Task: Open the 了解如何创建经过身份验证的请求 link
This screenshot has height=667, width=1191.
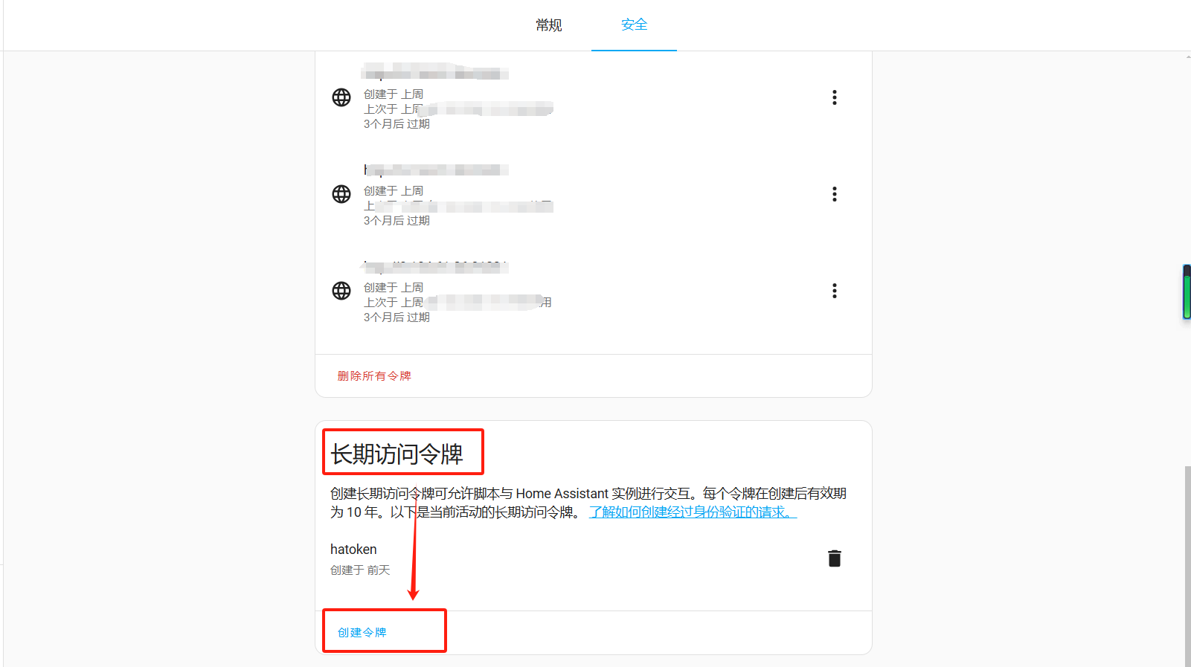Action: (693, 512)
